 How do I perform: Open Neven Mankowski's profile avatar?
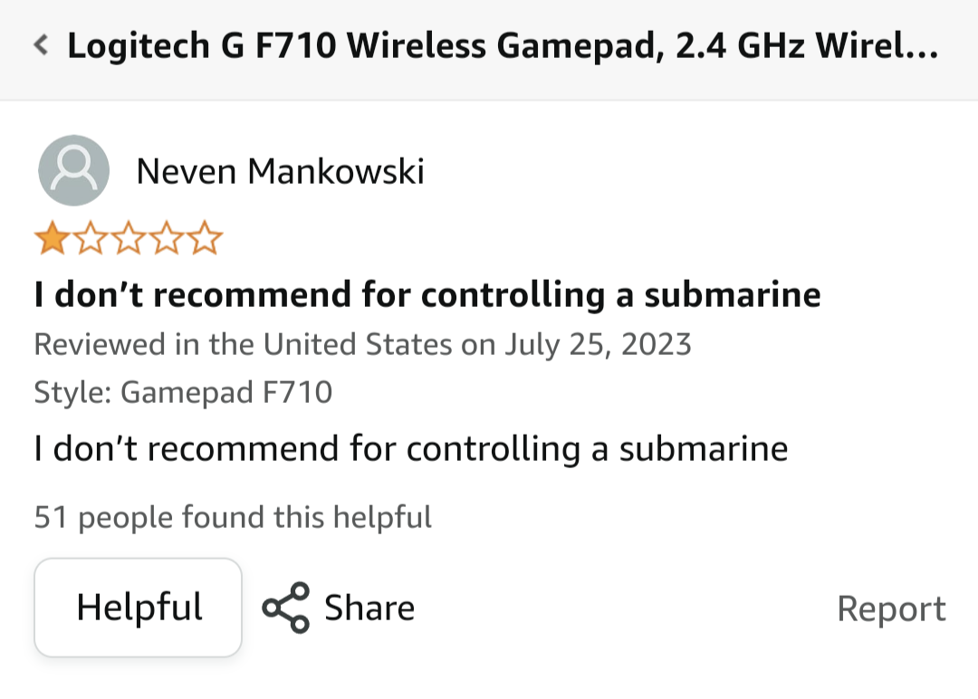(73, 170)
